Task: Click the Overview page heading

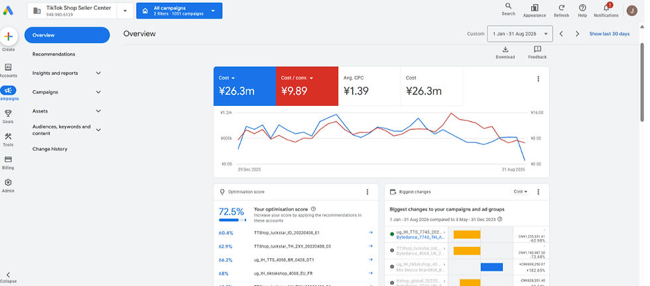Action: point(139,34)
